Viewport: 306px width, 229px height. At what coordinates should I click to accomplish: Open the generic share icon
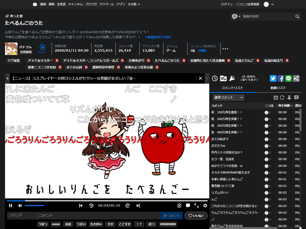coord(296,79)
